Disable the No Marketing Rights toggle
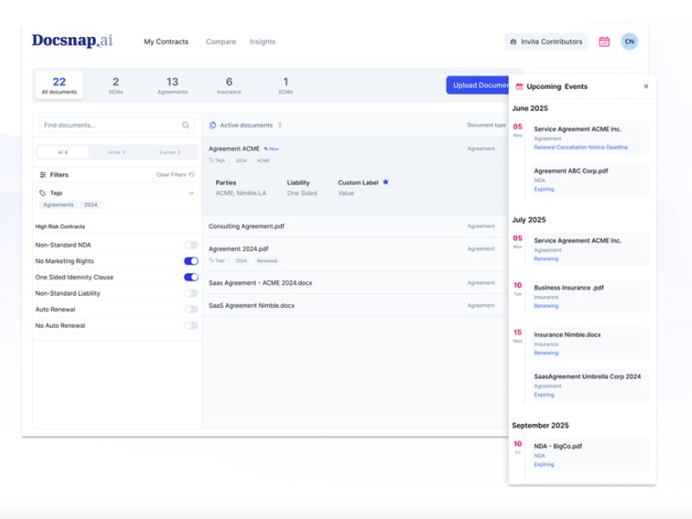Screen dimensions: 692x519 point(190,261)
